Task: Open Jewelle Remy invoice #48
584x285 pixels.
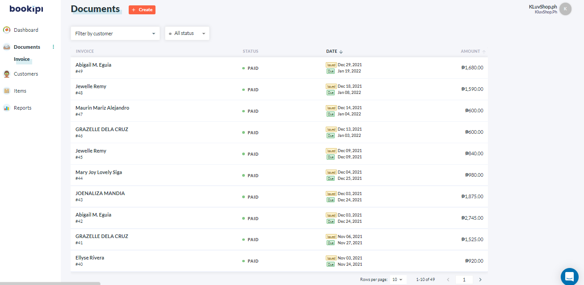Action: coord(279,89)
